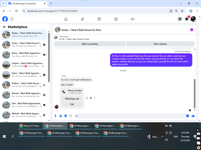React to the phone number message
The height and width of the screenshot is (150, 201).
(87, 98)
